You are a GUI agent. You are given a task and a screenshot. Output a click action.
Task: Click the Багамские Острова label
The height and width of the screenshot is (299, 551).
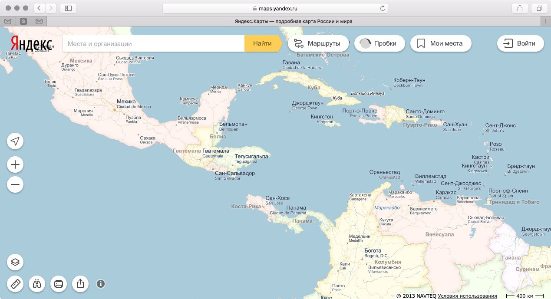322,55
